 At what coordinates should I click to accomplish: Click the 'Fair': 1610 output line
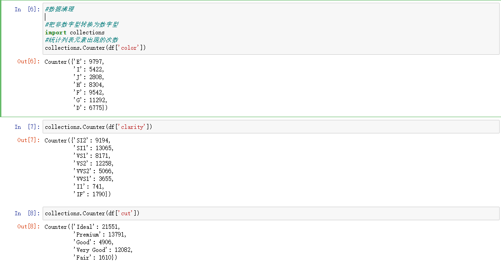(x=95, y=258)
